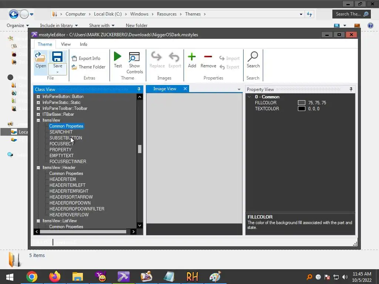Select HEADERITEM tree item
The image size is (379, 284).
coord(63,179)
